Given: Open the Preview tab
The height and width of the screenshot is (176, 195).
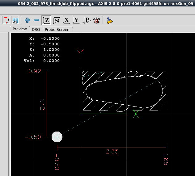Looking at the screenshot, I should pos(20,29).
